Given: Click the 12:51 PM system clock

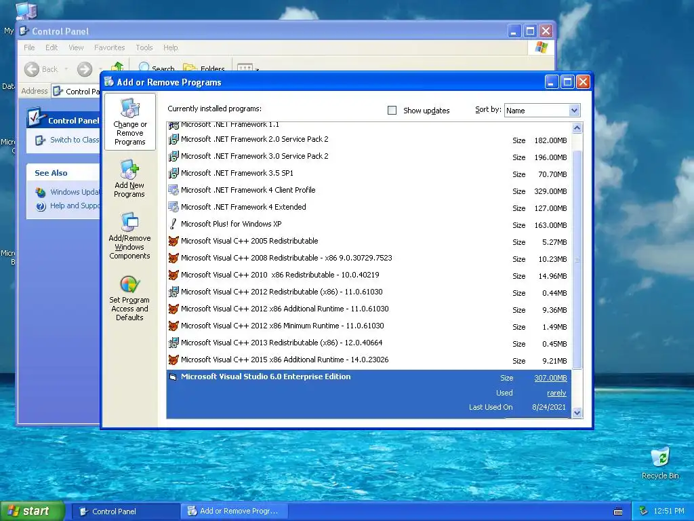Looking at the screenshot, I should 669,512.
